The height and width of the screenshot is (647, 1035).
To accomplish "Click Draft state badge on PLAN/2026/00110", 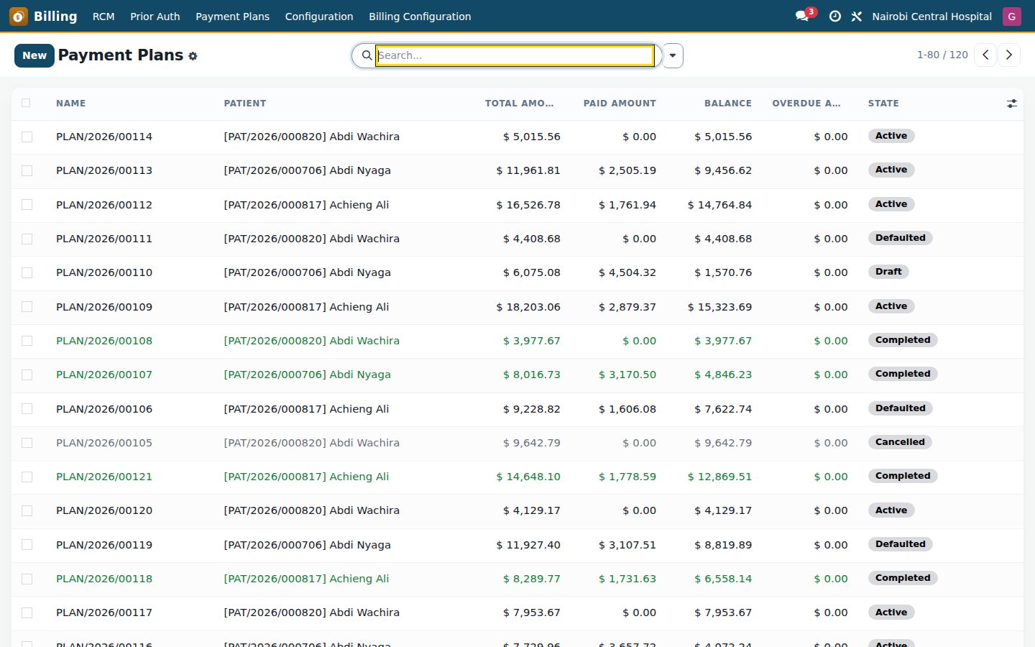I will point(888,272).
